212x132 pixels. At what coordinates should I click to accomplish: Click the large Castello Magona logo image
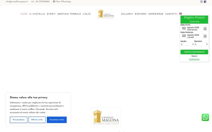click(x=106, y=117)
